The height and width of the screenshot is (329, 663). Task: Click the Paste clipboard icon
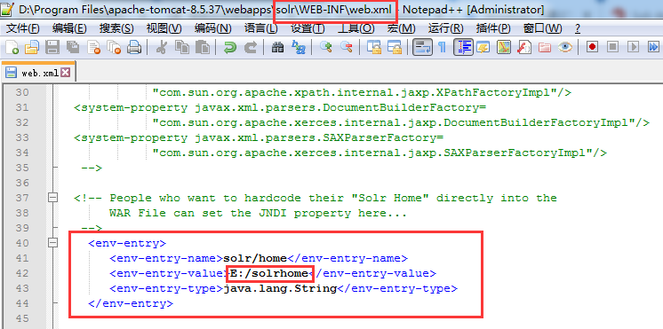click(x=203, y=47)
